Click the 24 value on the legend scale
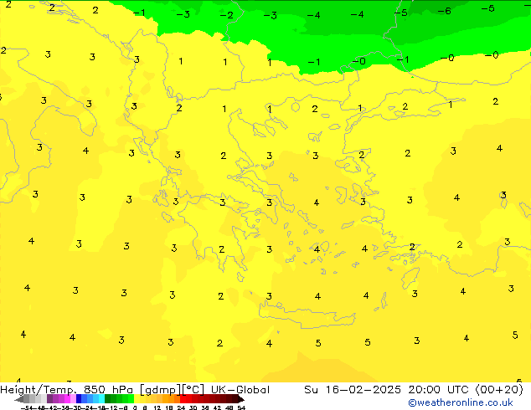Screen dimensions: 531x410 (x=181, y=407)
